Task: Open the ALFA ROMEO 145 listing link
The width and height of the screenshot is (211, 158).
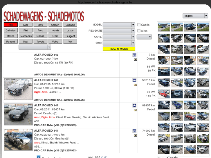Action: (46, 55)
